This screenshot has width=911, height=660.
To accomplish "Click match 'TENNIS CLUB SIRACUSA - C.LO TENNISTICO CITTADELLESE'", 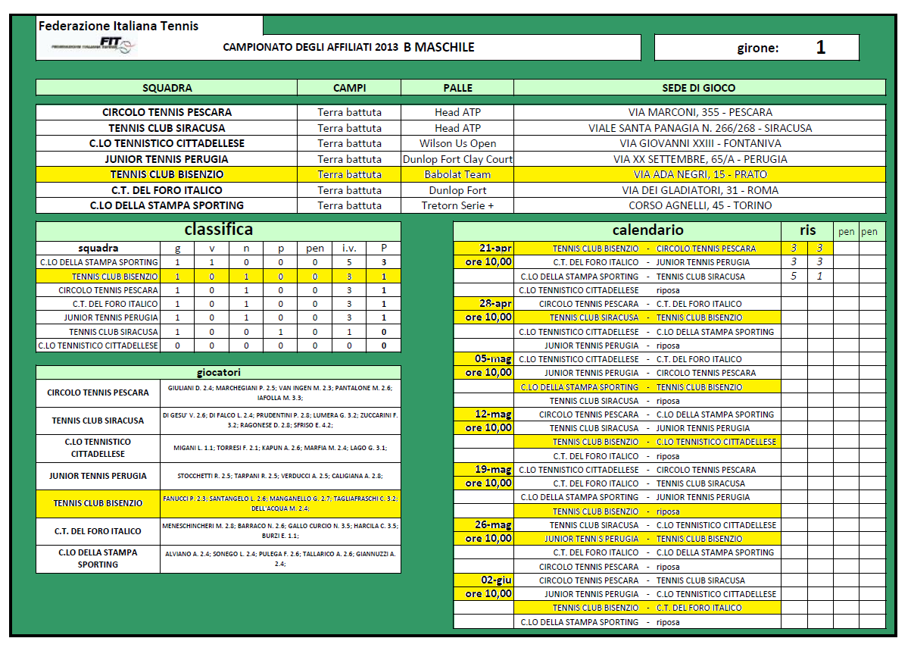I will point(647,525).
